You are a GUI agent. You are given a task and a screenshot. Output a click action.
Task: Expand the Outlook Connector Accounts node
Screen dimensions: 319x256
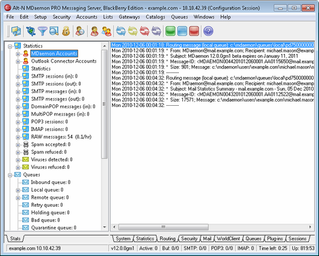tap(18, 61)
